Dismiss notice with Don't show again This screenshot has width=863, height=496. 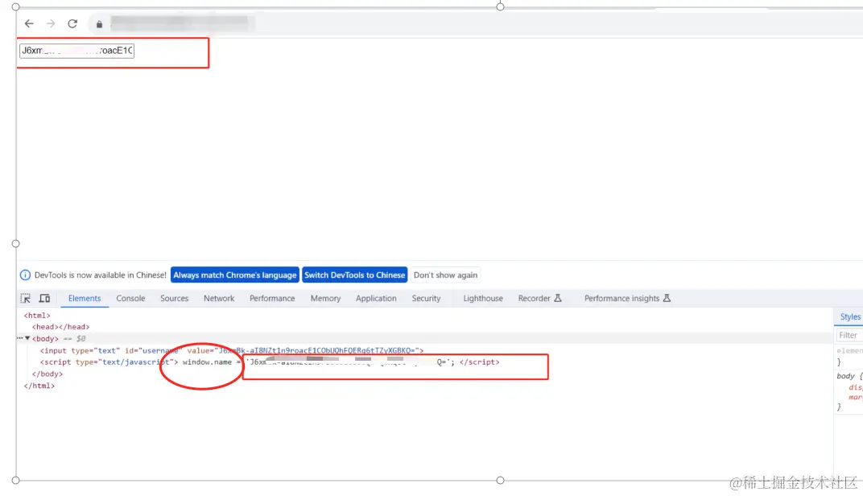click(445, 275)
